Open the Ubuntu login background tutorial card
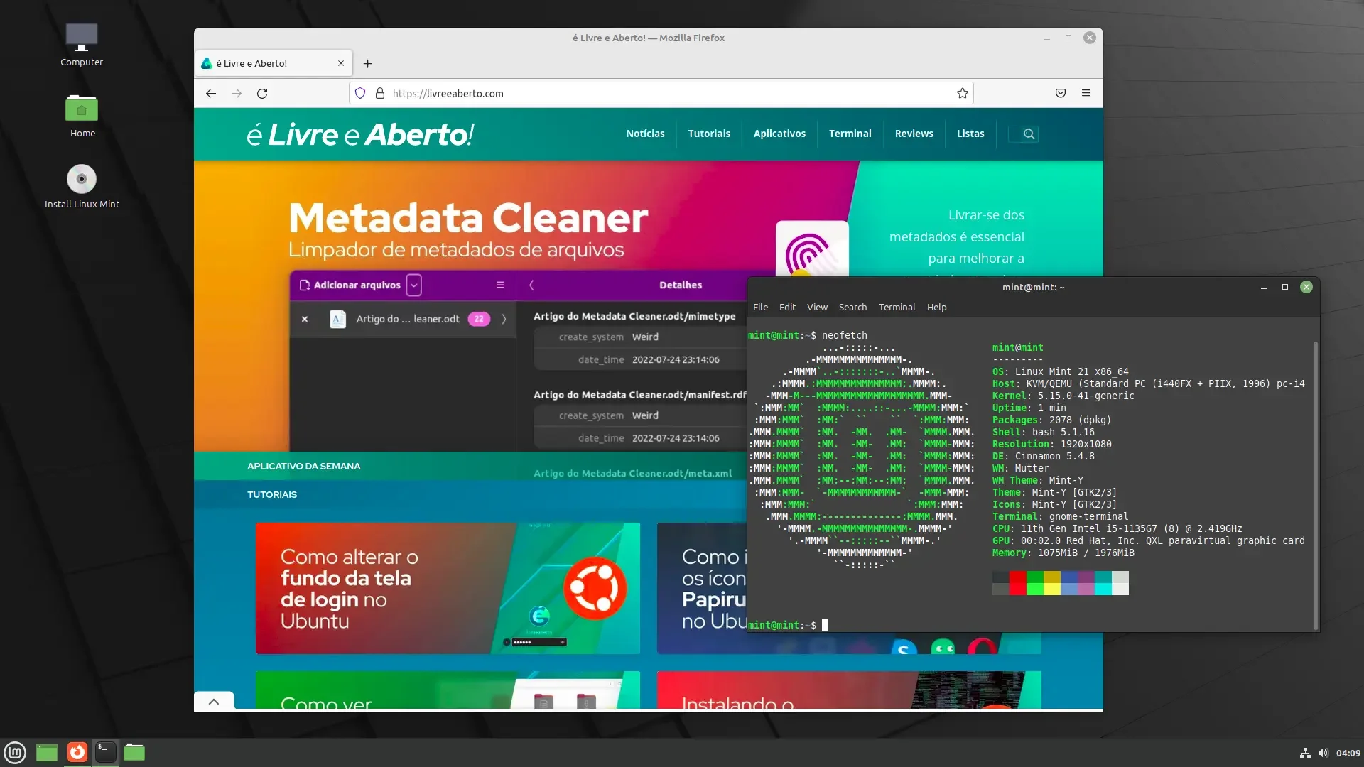The height and width of the screenshot is (767, 1364). tap(448, 588)
